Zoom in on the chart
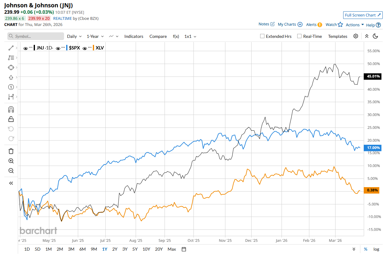 pyautogui.click(x=11, y=161)
